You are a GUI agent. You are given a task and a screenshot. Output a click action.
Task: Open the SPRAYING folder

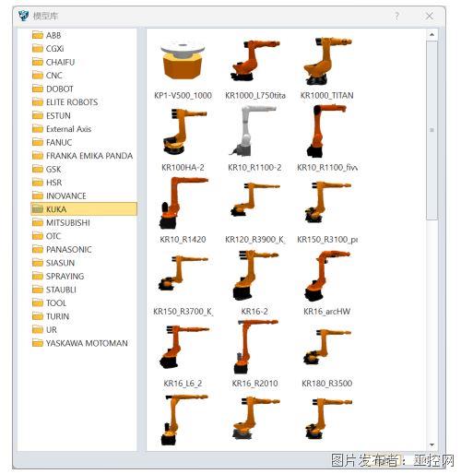click(x=58, y=276)
